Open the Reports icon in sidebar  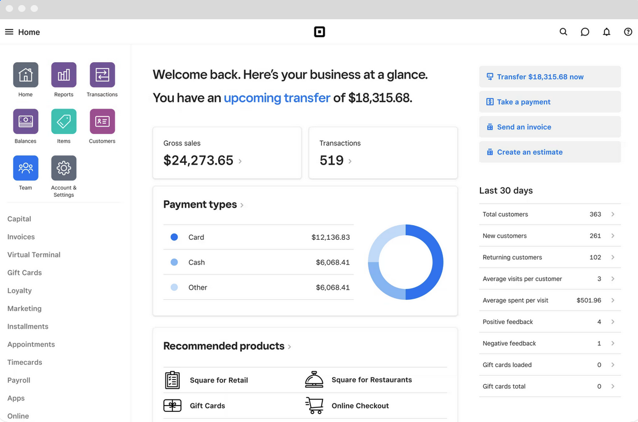tap(63, 75)
